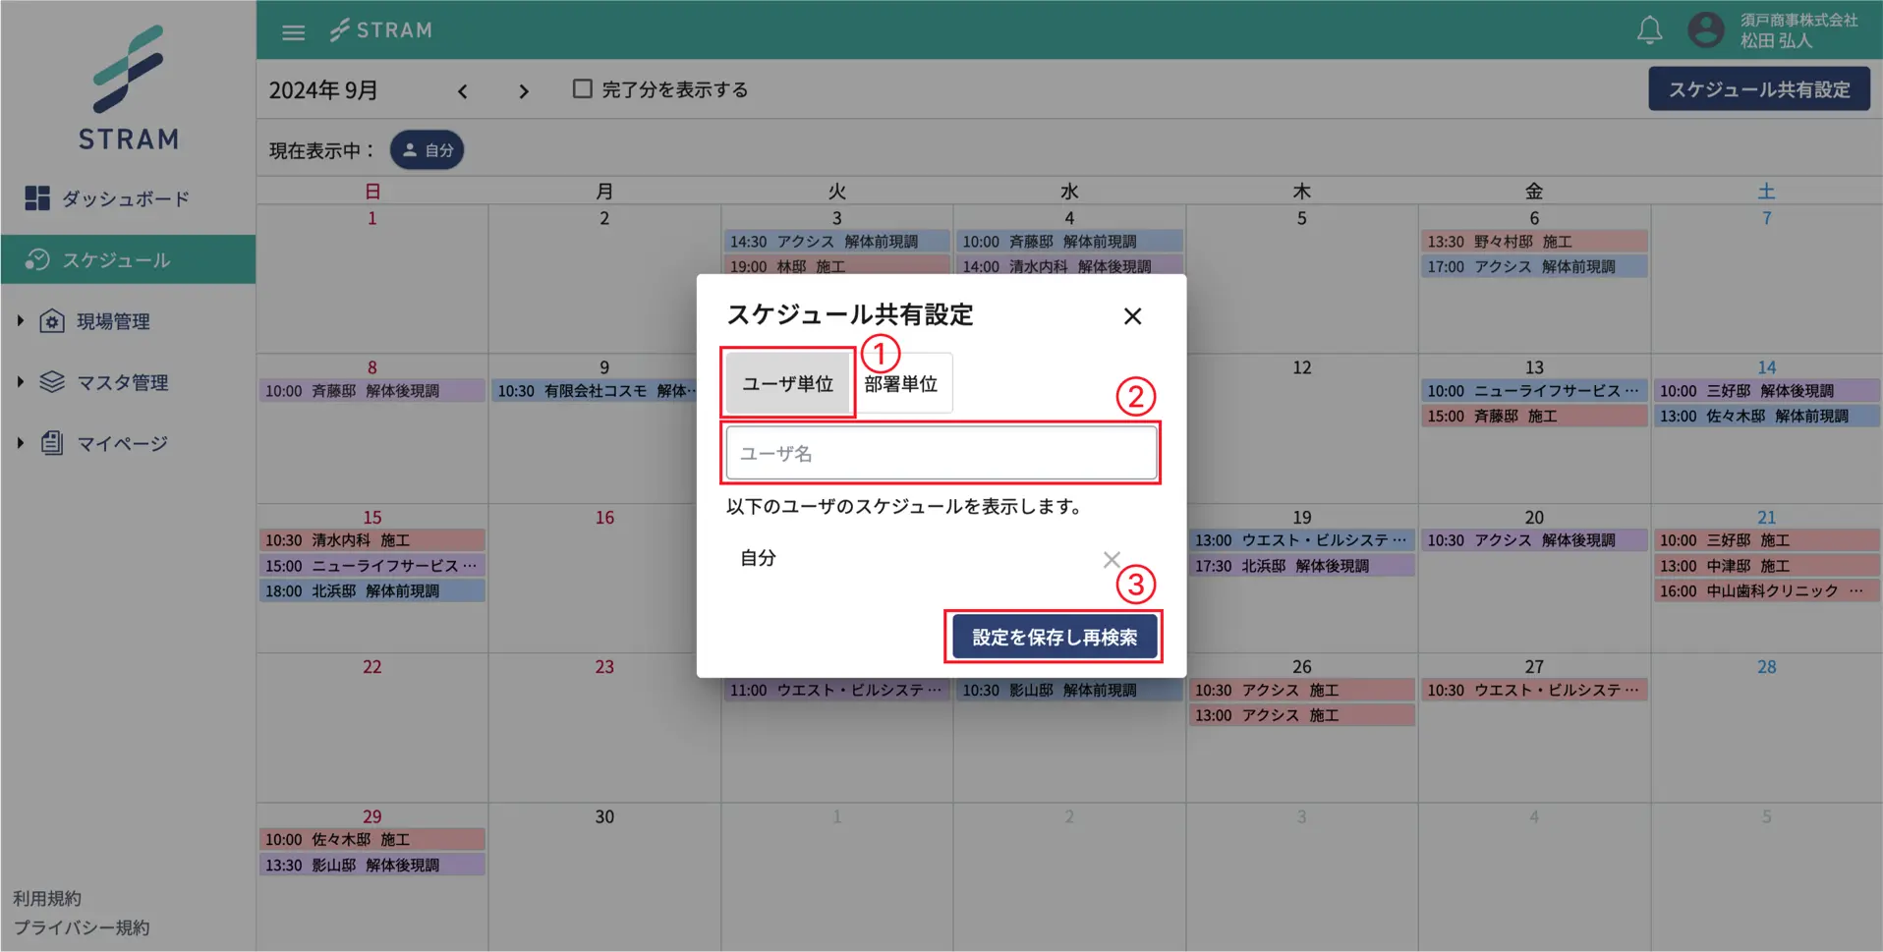The height and width of the screenshot is (952, 1883).
Task: Expand the マスタ管理 sidebar section arrow
Action: (x=20, y=382)
